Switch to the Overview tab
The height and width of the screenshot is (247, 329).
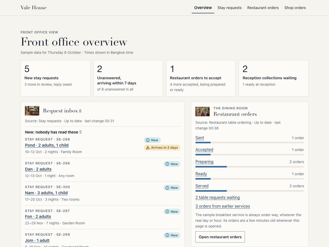tap(203, 8)
